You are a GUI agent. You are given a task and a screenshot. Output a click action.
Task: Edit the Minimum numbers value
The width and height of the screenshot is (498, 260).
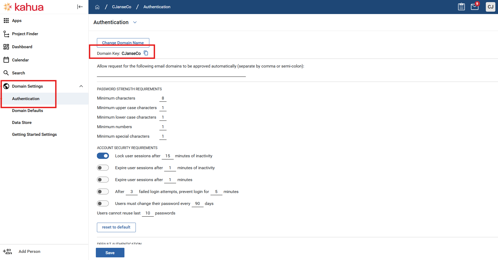(163, 127)
